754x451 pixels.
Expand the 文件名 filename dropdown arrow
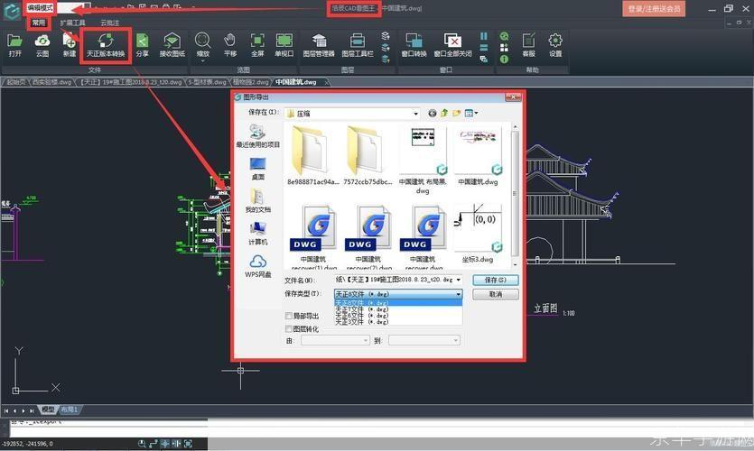click(x=458, y=280)
